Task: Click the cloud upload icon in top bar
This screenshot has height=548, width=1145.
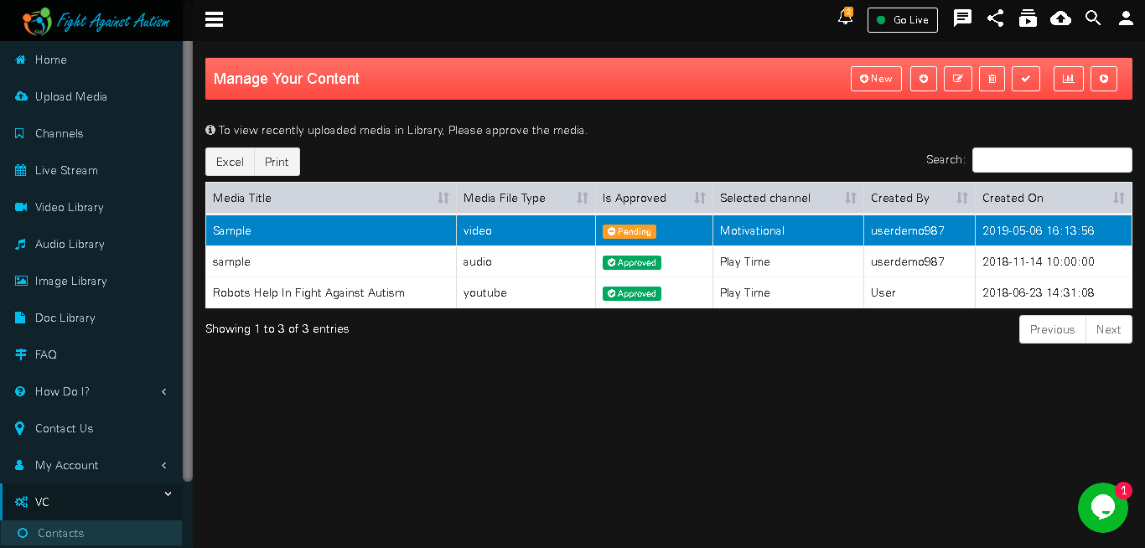Action: point(1060,18)
